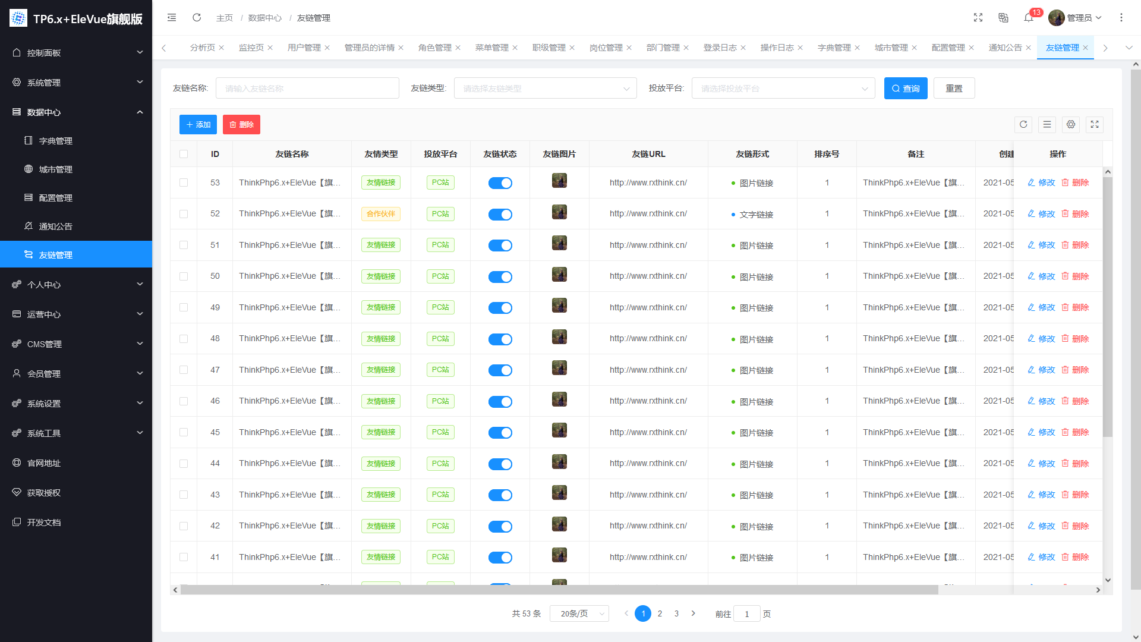Open 开发文档 sidebar item
This screenshot has width=1141, height=642.
click(76, 523)
